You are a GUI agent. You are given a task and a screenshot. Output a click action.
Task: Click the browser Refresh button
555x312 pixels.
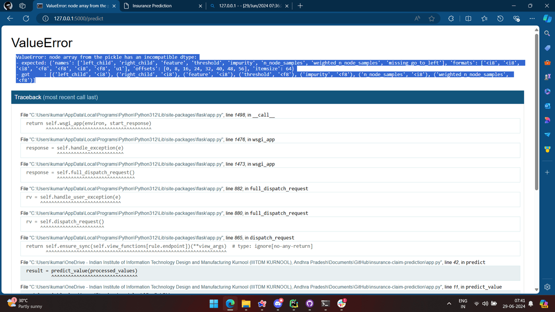(26, 19)
